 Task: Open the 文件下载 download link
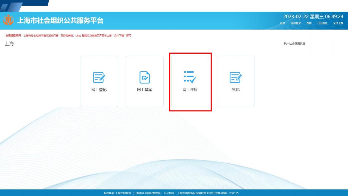[x=338, y=23]
